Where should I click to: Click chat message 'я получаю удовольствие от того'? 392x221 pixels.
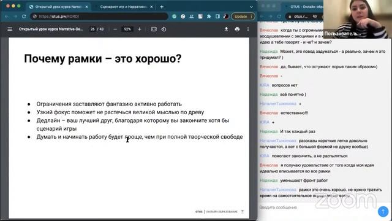click(317, 168)
